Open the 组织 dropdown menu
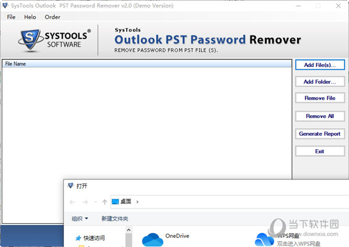349x247 pixels. point(80,218)
